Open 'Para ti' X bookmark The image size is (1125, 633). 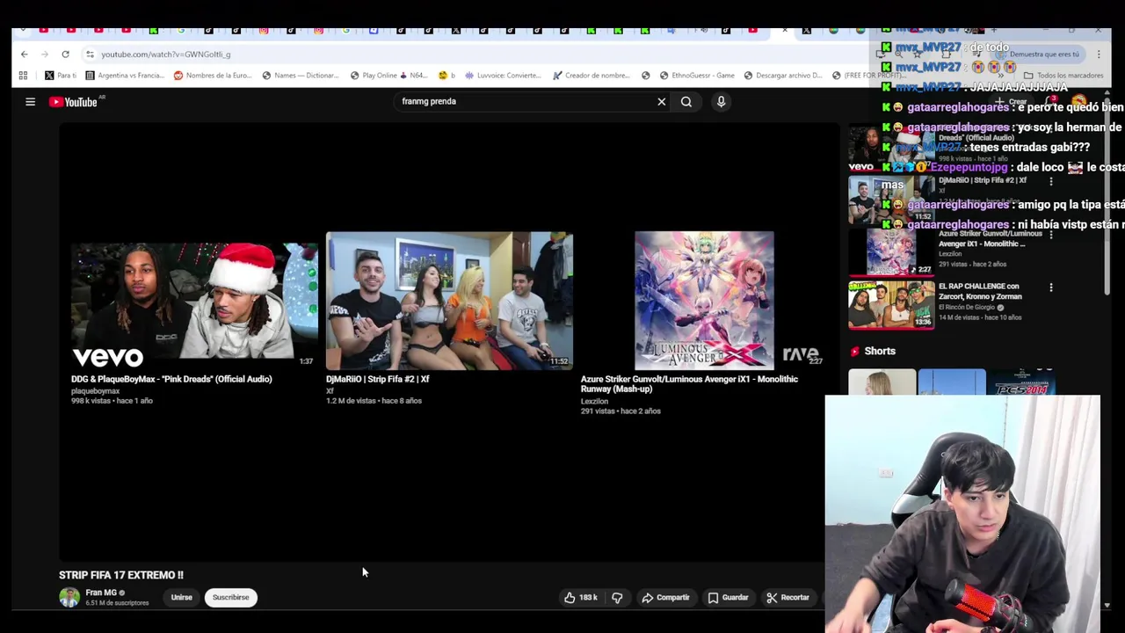point(61,76)
